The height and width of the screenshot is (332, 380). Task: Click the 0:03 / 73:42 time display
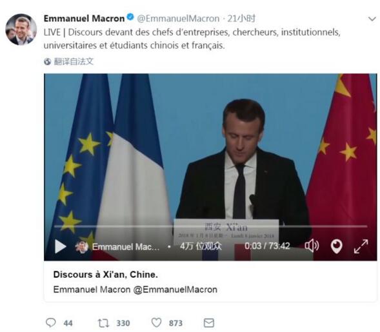click(267, 246)
